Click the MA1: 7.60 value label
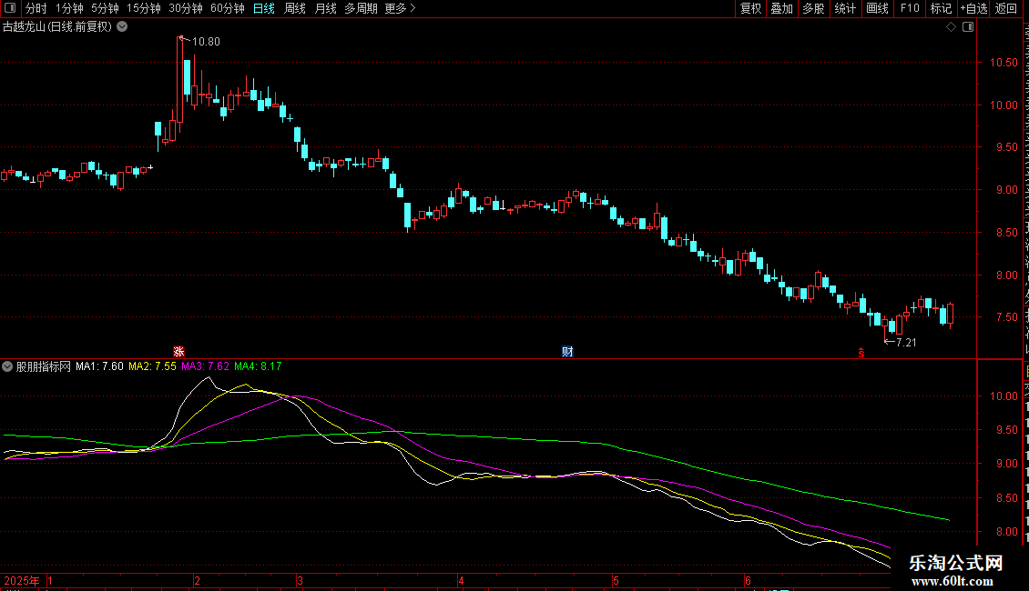Screen dimensions: 1029x591 pyautogui.click(x=99, y=366)
